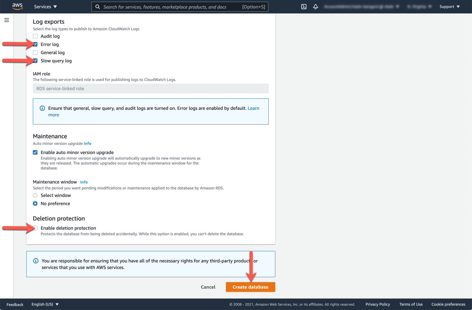
Task: Click info icon in log exports notice
Action: pos(42,108)
